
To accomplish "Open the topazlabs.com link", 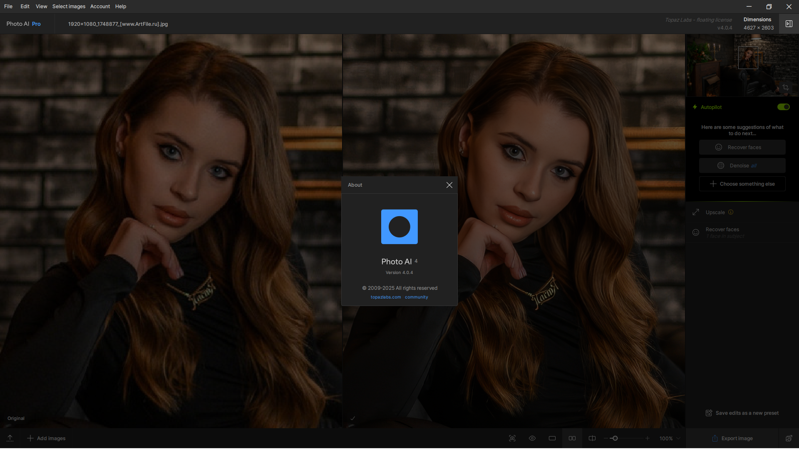I will point(386,297).
